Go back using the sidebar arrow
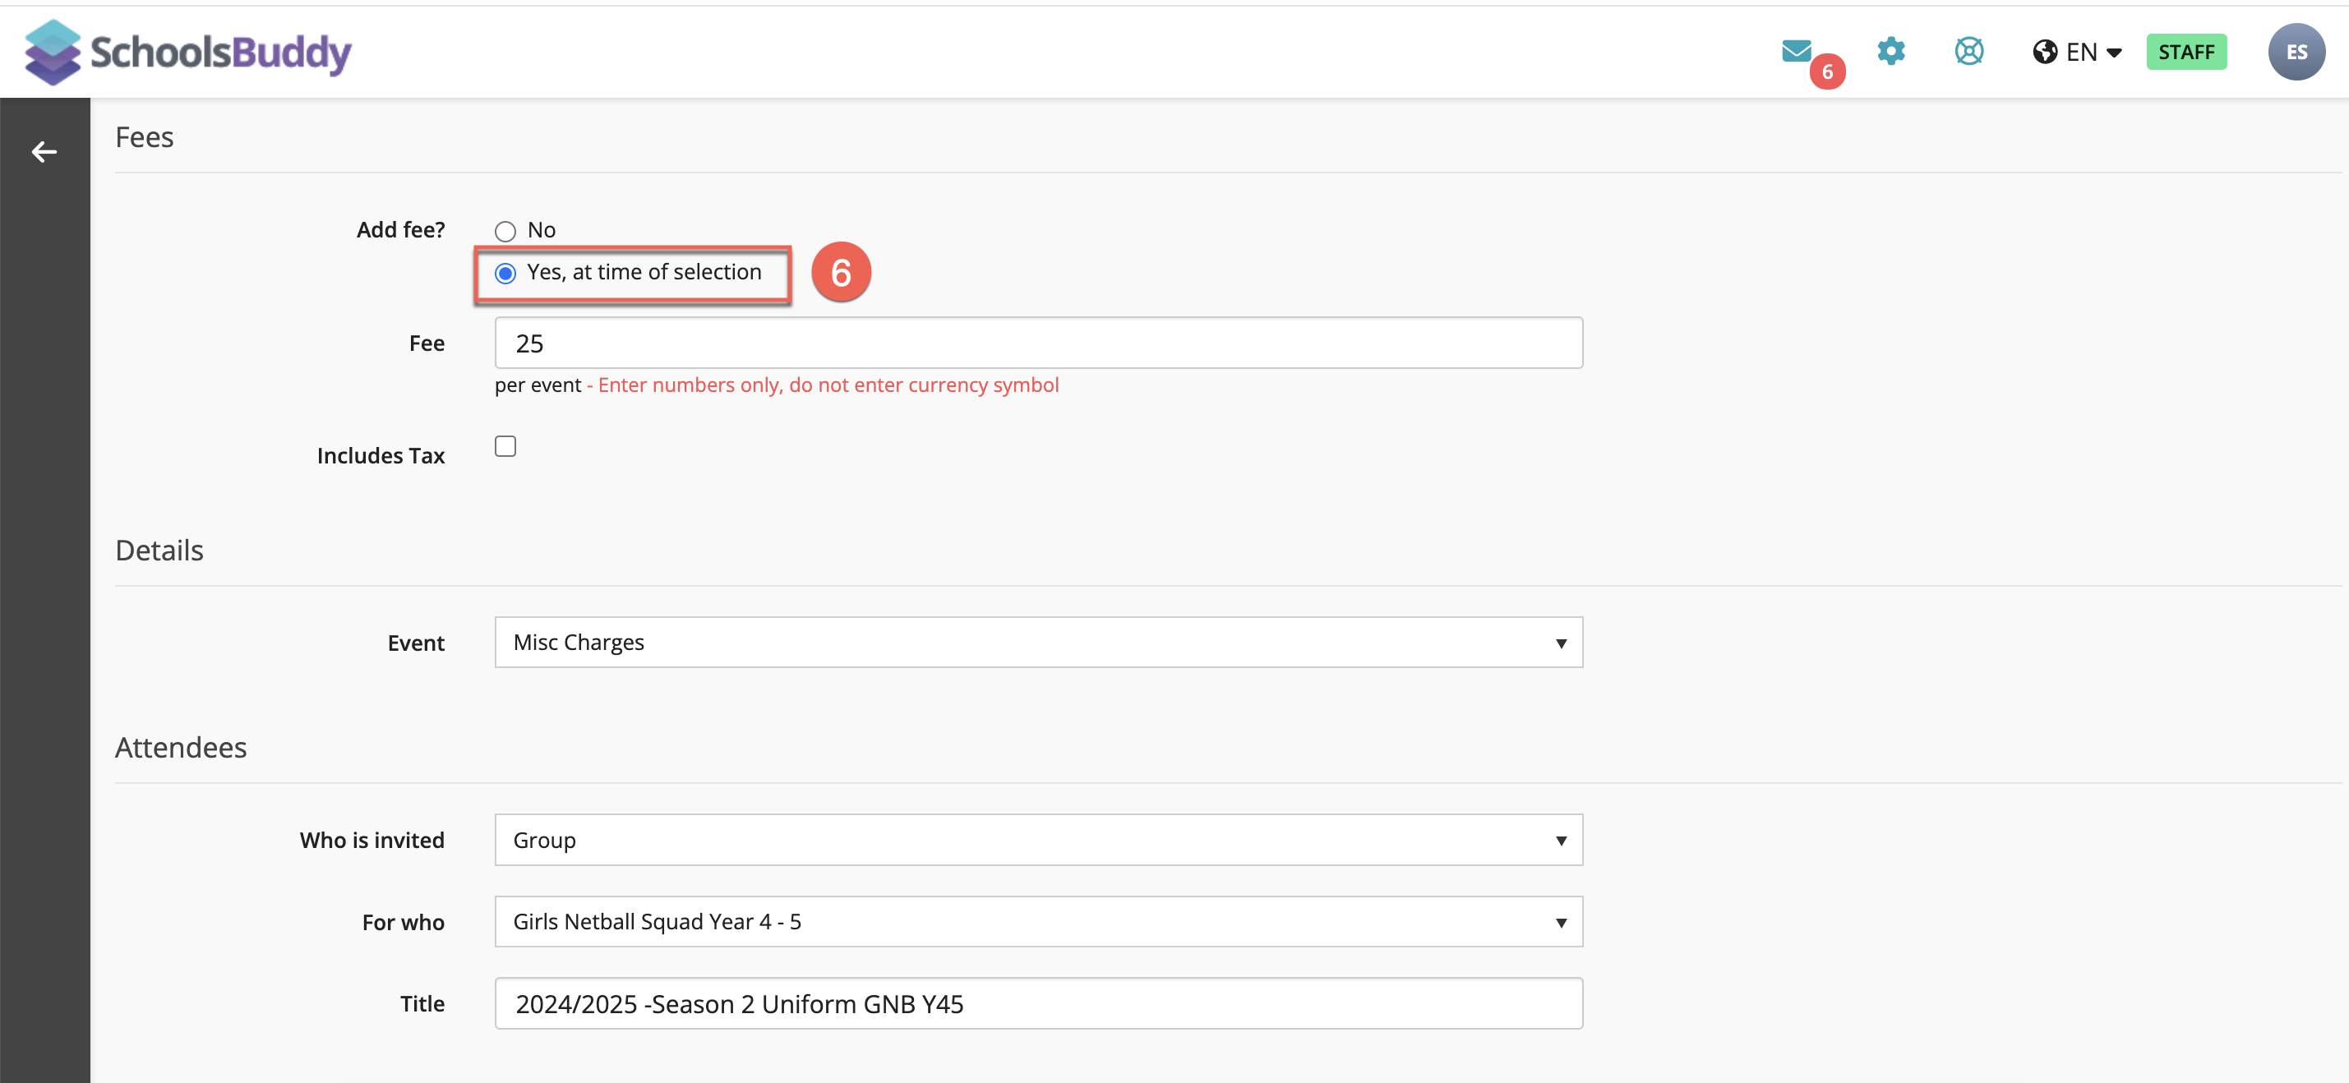Image resolution: width=2349 pixels, height=1083 pixels. (x=44, y=152)
